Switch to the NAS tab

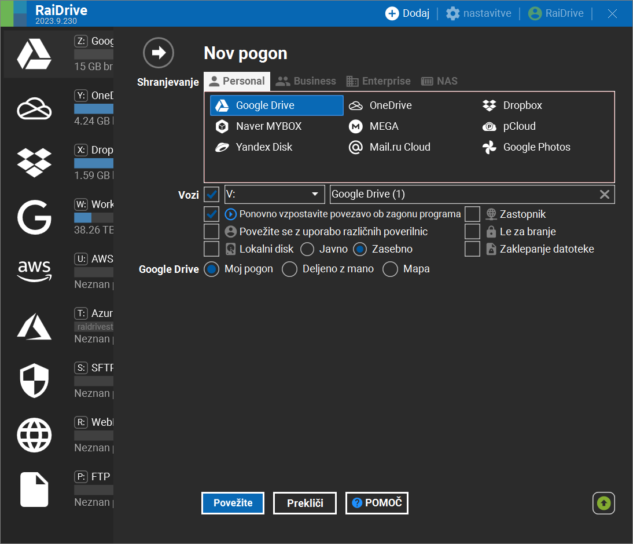(x=439, y=81)
